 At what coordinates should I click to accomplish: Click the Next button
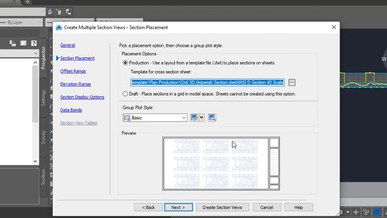click(178, 207)
